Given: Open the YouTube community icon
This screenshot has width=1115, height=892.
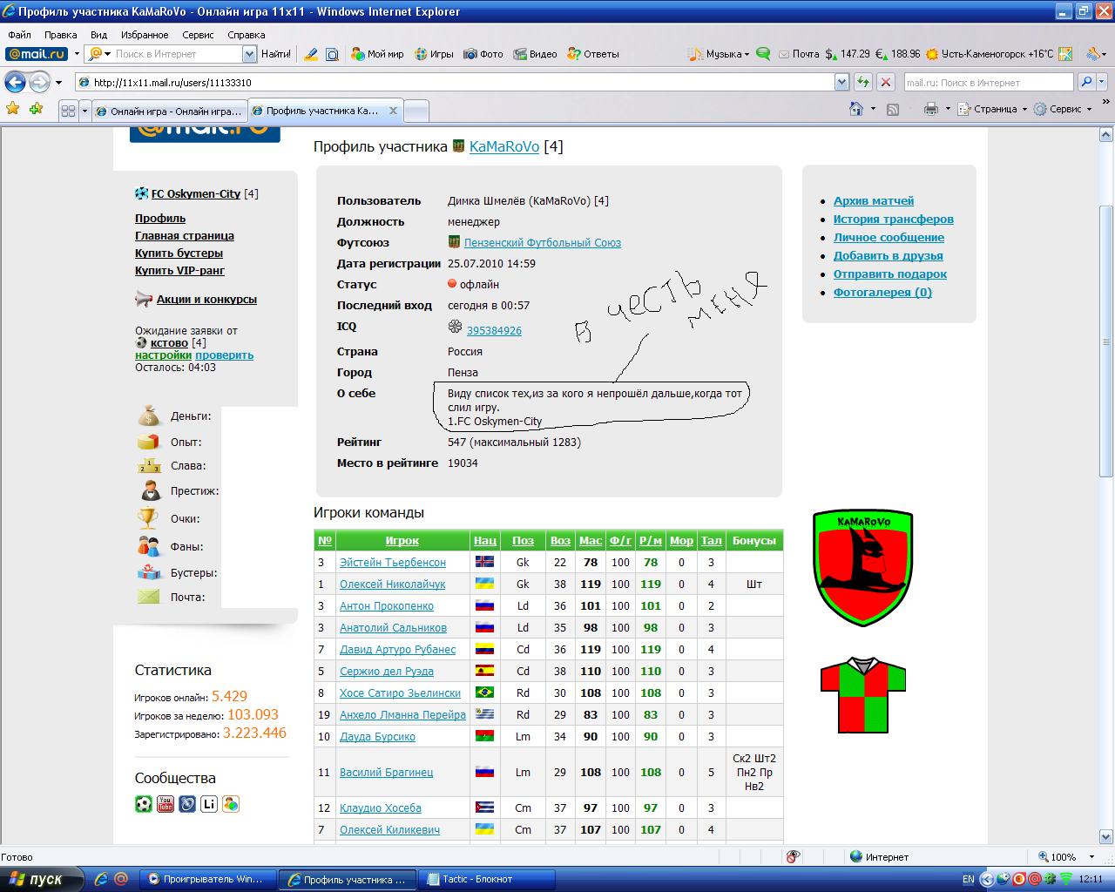Looking at the screenshot, I should [166, 804].
